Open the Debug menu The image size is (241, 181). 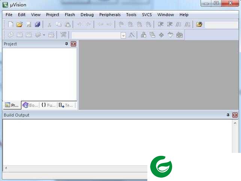point(87,15)
